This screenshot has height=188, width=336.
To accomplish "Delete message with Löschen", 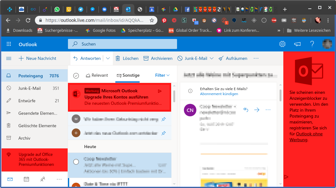I will click(x=127, y=58).
